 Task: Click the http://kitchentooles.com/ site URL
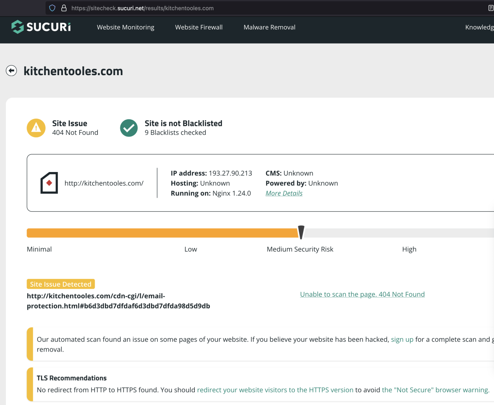[x=104, y=183]
